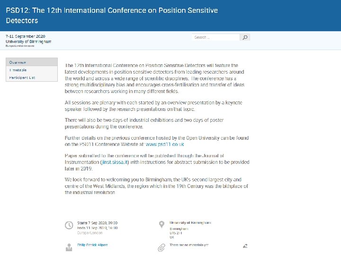Click University of Birmingham venue address
Screen dimensions: 341x255
click(190, 222)
